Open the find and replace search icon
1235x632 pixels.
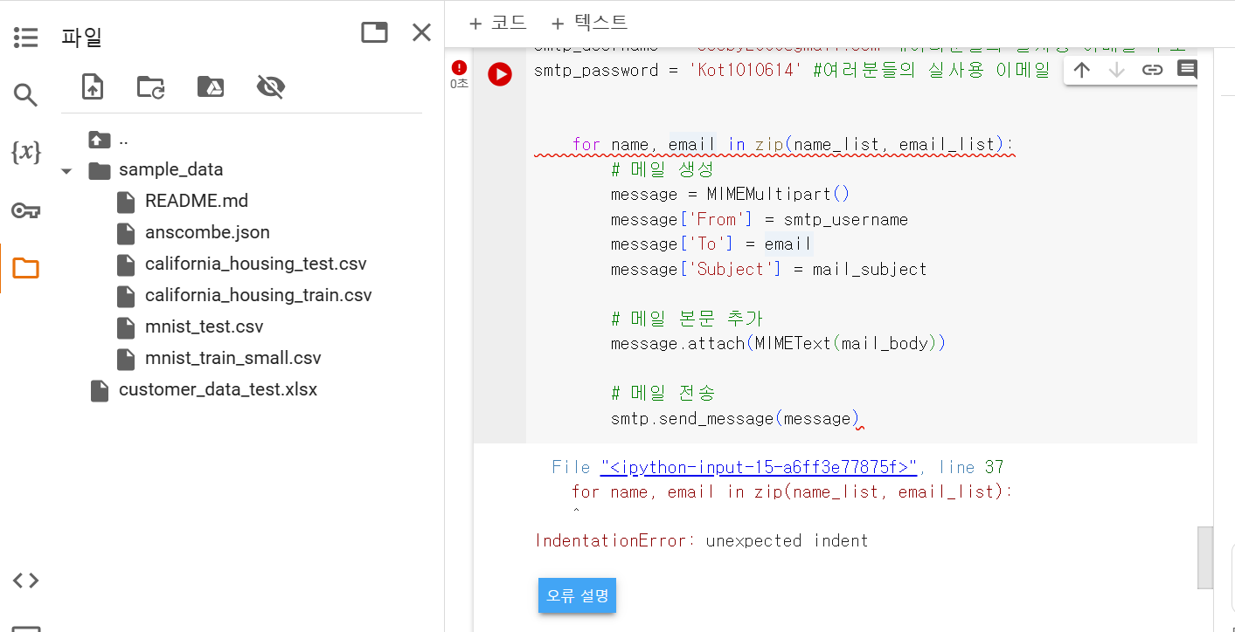click(26, 94)
